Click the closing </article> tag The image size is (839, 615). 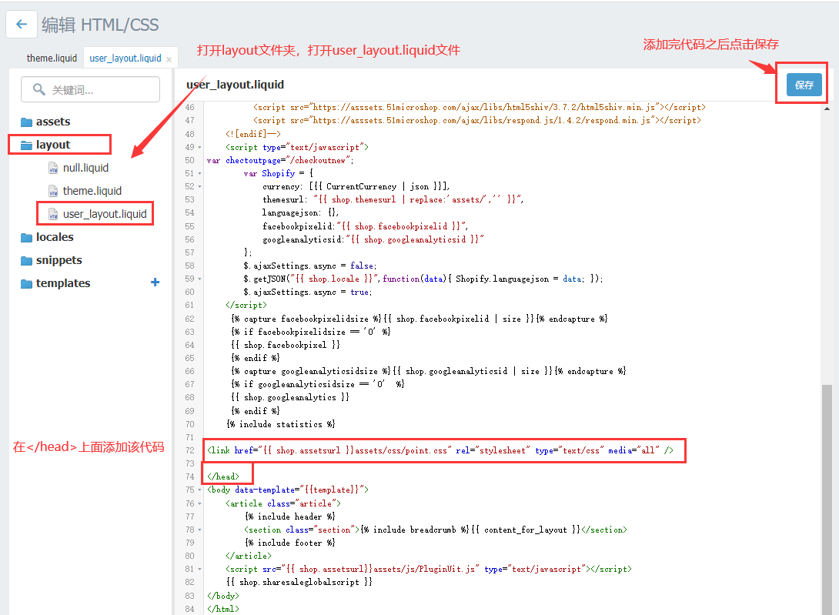[249, 557]
